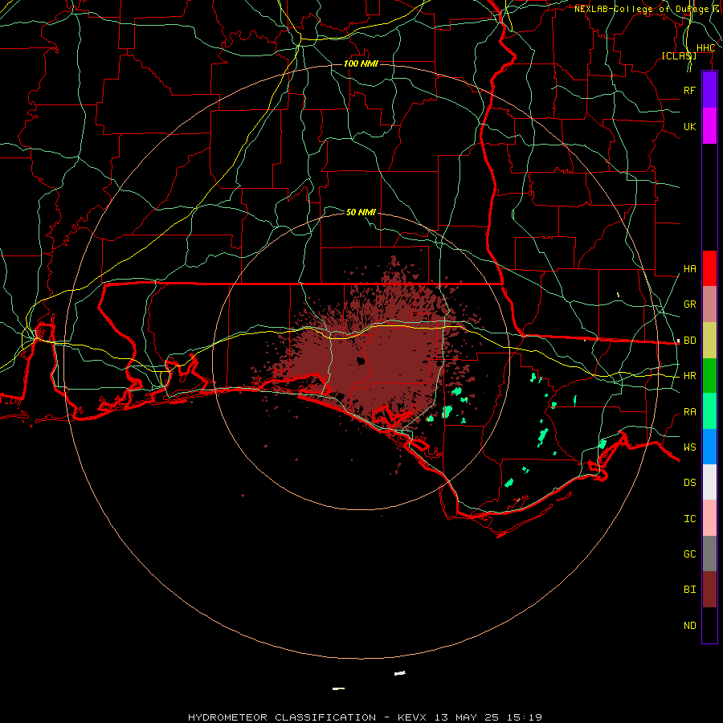The width and height of the screenshot is (723, 723).
Task: Click the 50 NMI range ring label
Action: tap(361, 212)
